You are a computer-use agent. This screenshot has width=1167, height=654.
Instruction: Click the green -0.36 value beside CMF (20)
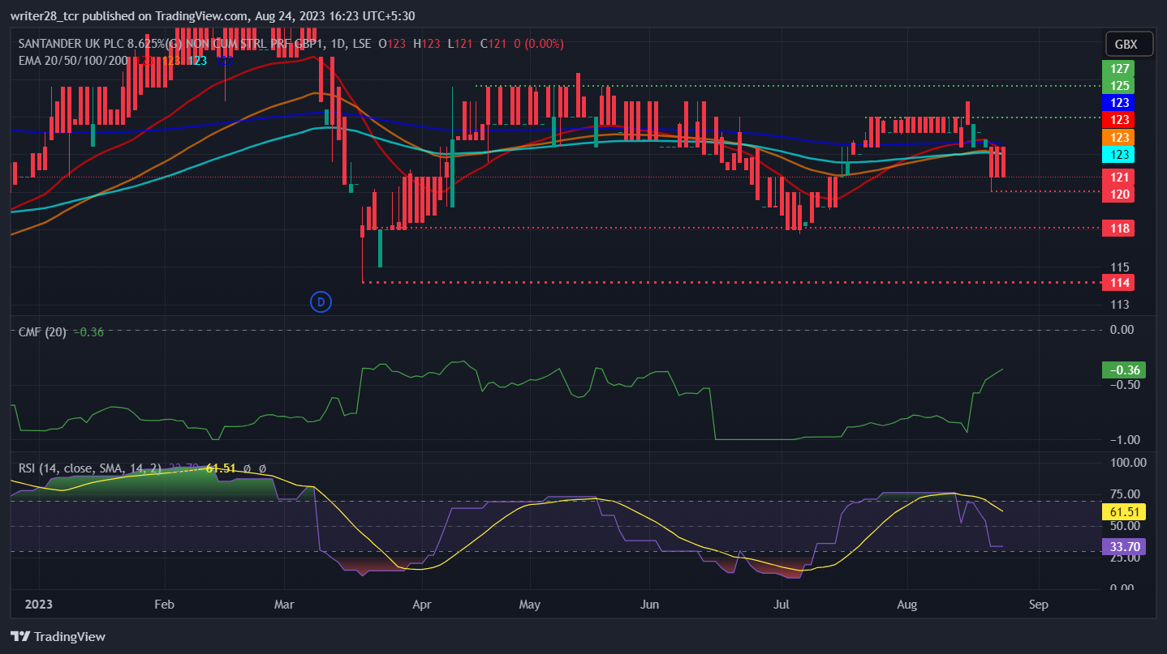[88, 331]
